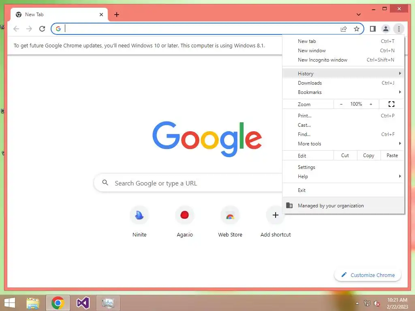Click the search magnifier icon

coord(105,183)
